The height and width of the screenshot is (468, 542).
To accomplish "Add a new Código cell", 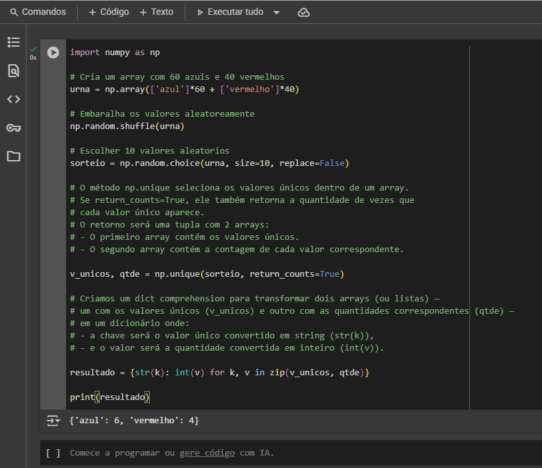I will [x=109, y=12].
